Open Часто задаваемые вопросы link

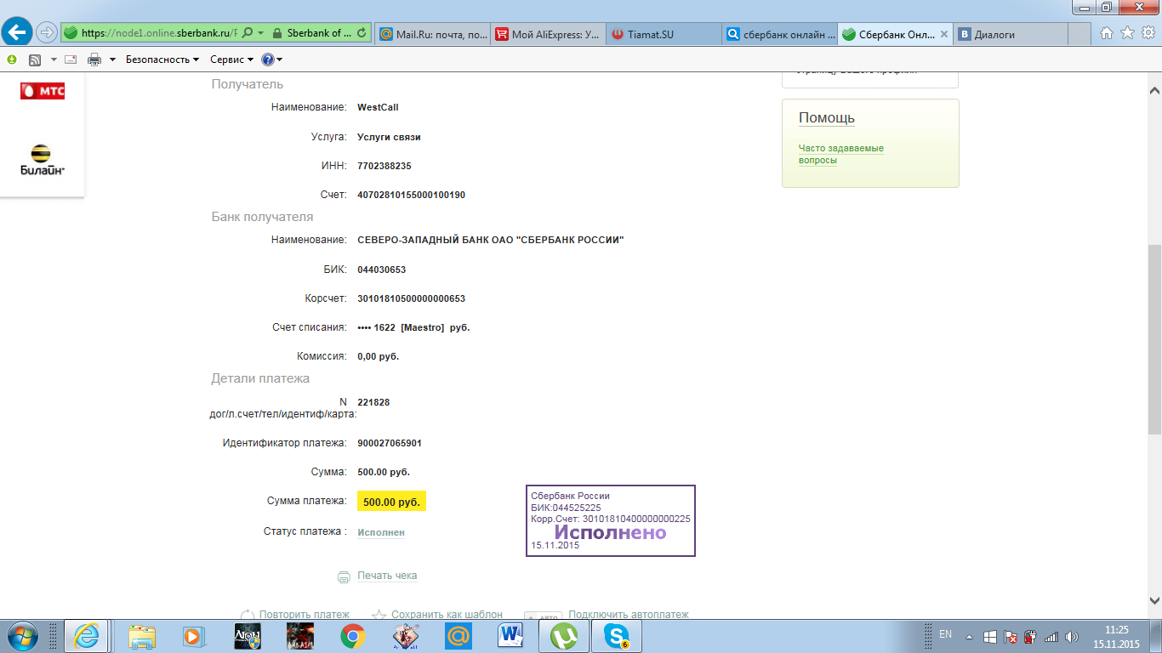840,154
